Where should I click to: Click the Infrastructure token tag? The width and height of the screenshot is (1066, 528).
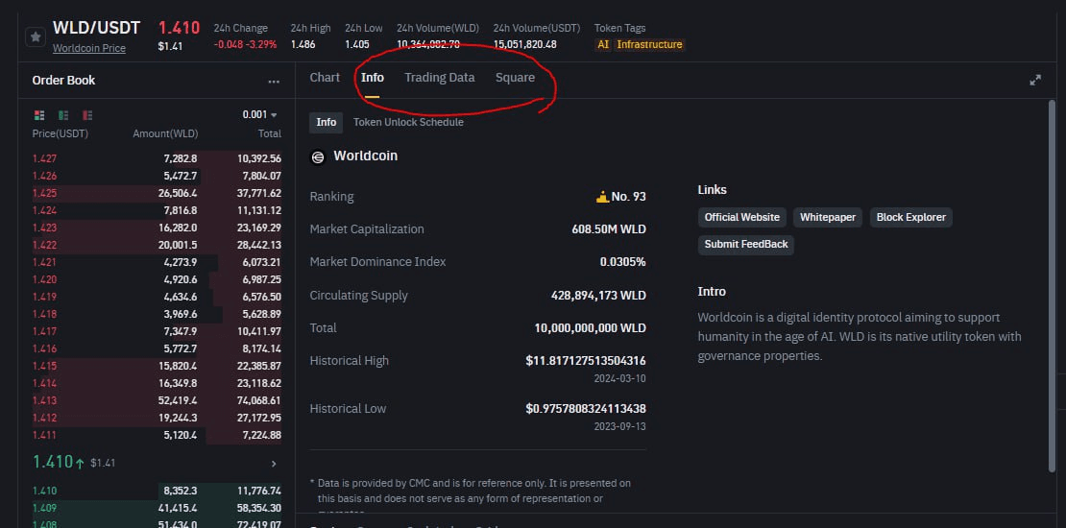click(649, 45)
